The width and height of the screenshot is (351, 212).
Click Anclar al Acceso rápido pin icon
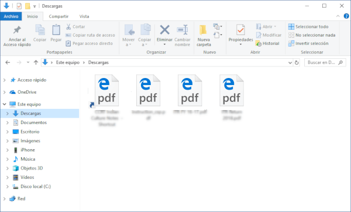(x=17, y=30)
